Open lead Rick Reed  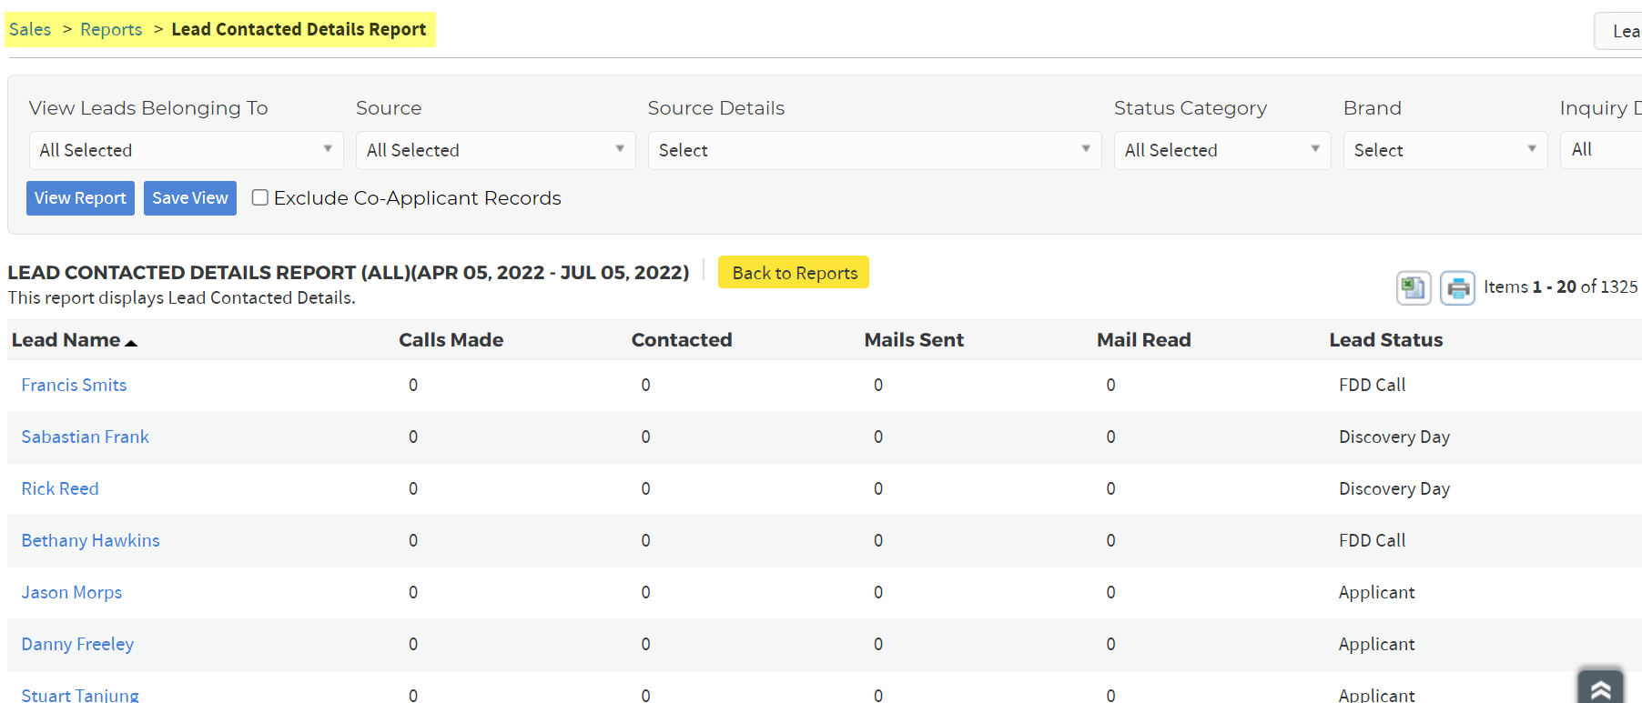pos(60,488)
